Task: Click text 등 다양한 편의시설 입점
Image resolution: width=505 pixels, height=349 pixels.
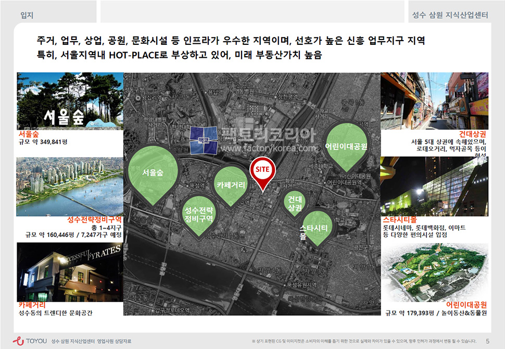Action: (x=415, y=234)
